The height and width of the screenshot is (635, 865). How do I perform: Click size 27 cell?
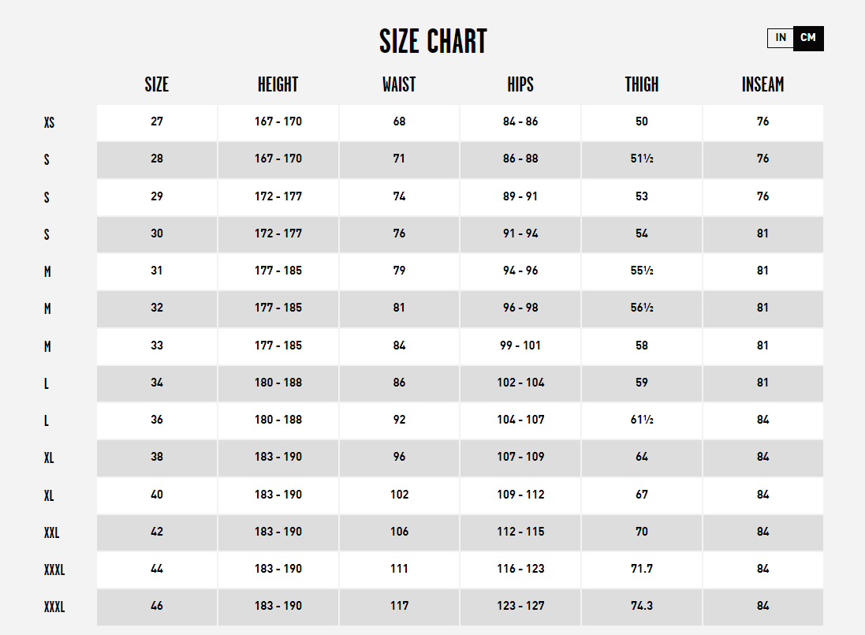pos(157,122)
